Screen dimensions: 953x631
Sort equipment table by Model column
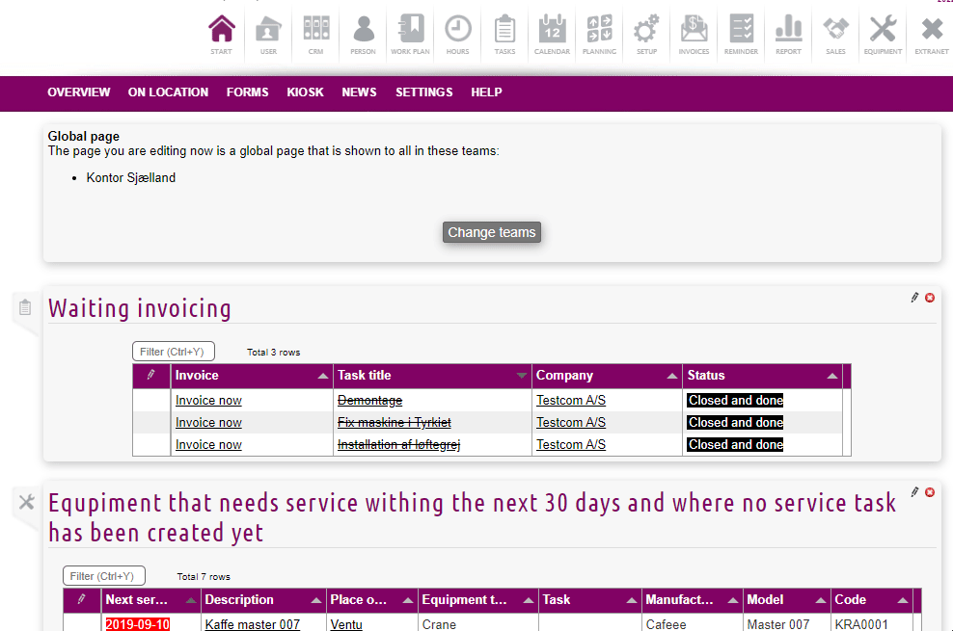(819, 600)
